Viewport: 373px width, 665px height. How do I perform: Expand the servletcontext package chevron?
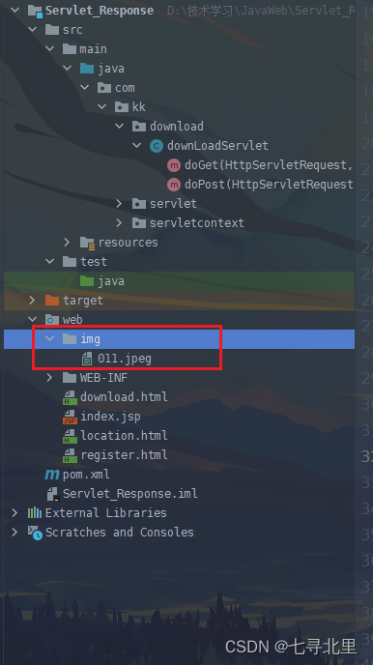(x=120, y=222)
